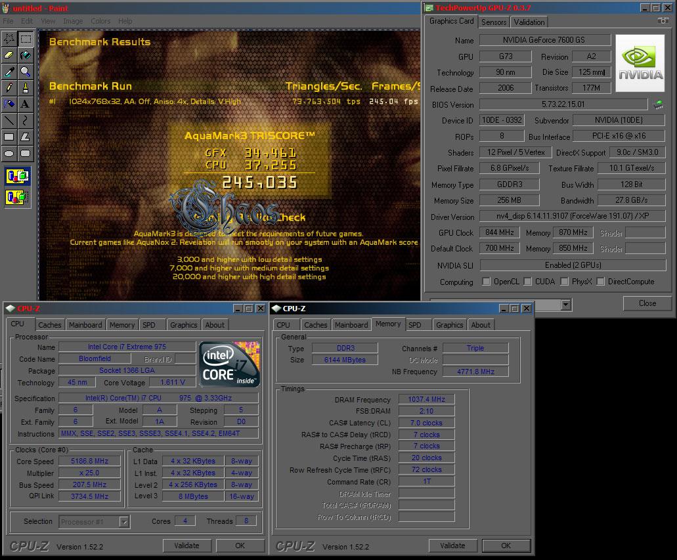This screenshot has width=677, height=560.
Task: Click Validate in the left CPU-Z window
Action: pyautogui.click(x=186, y=546)
